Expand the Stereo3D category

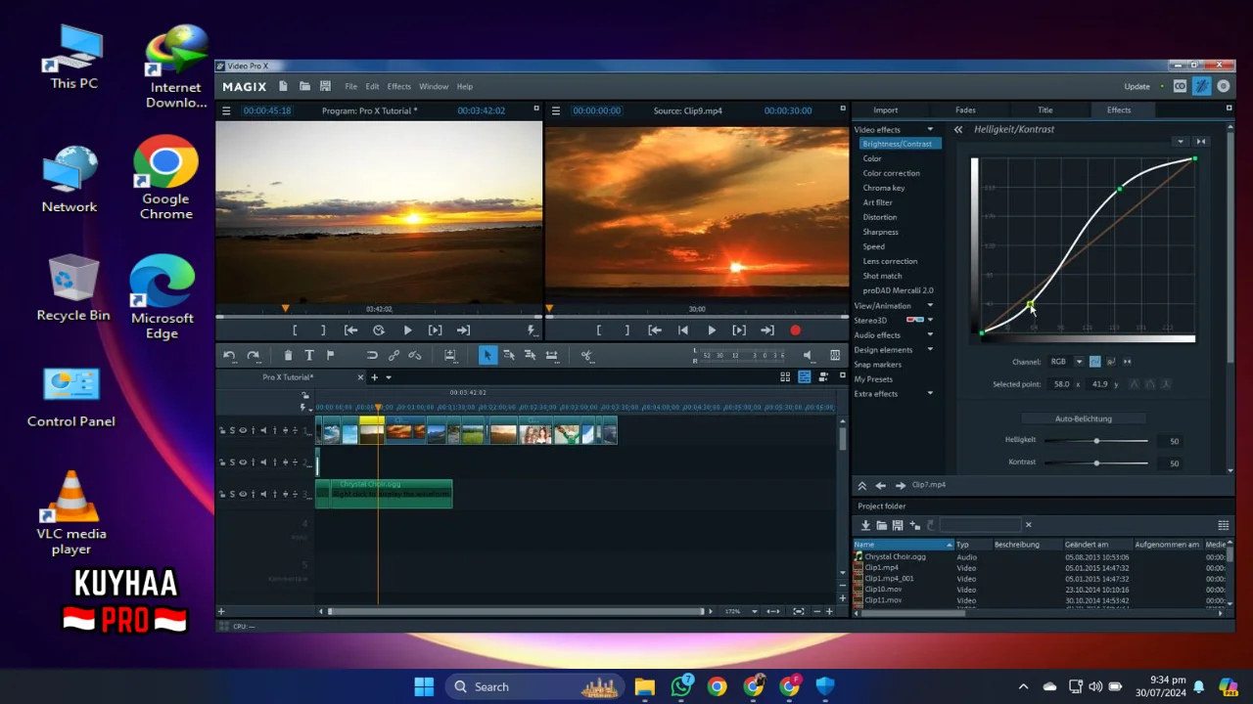click(x=930, y=320)
